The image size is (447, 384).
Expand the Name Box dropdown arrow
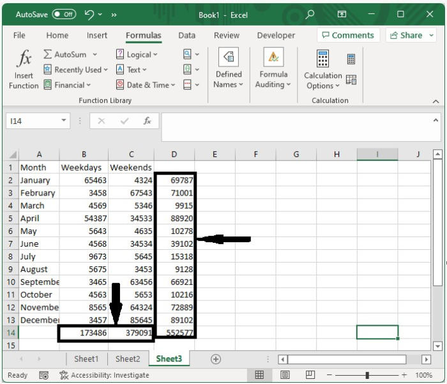(x=64, y=121)
